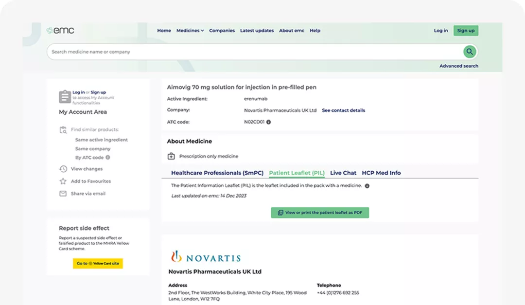Expand the Medicines dropdown menu

(x=190, y=30)
